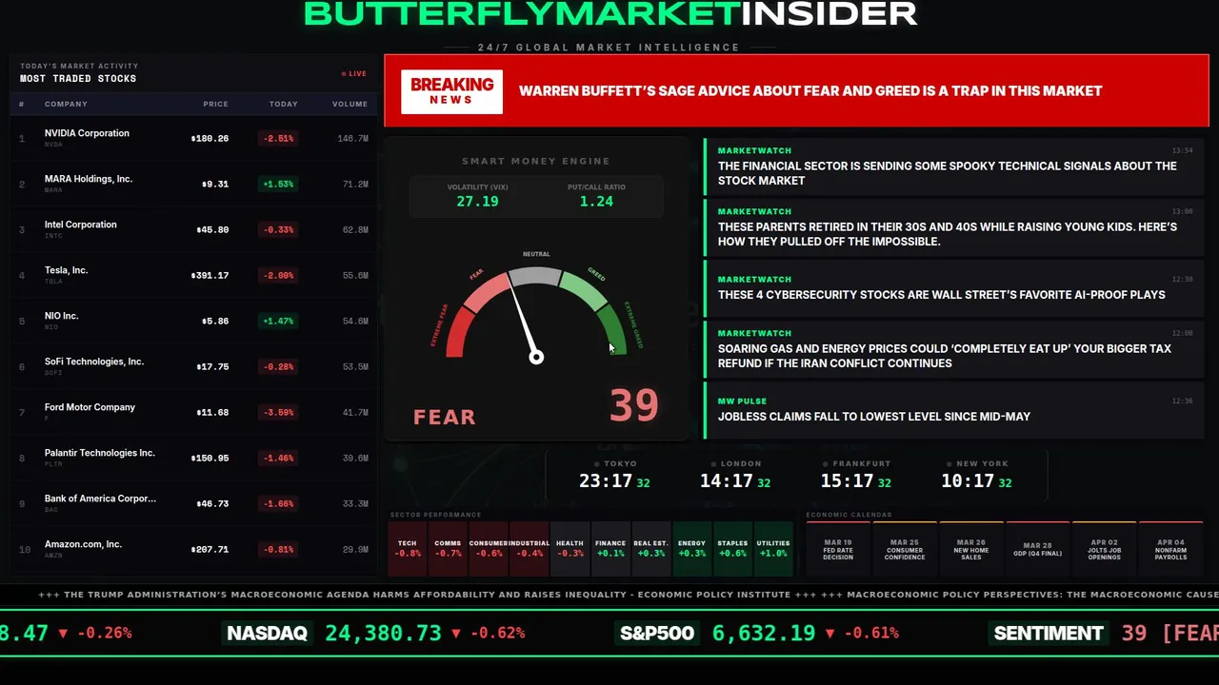Image resolution: width=1219 pixels, height=685 pixels.
Task: Open the jobless claims headline
Action: [954, 410]
